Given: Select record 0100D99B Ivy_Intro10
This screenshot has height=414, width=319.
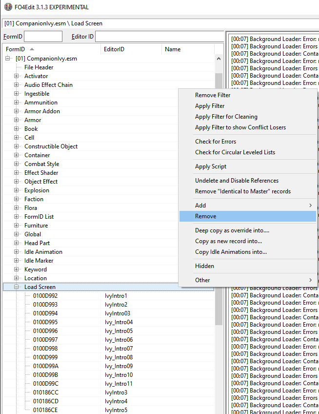Looking at the screenshot, I should [x=108, y=374].
